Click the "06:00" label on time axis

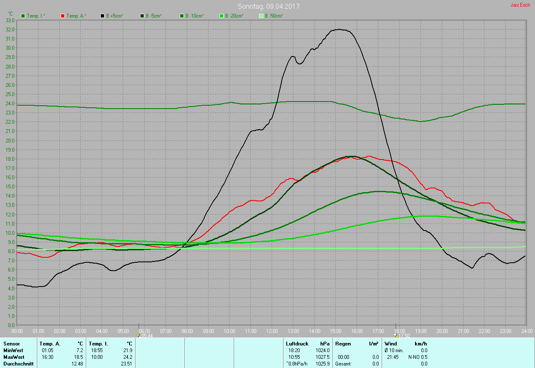coord(144,331)
